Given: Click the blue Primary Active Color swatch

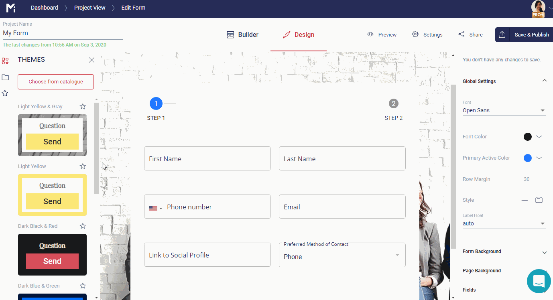Looking at the screenshot, I should (x=528, y=158).
